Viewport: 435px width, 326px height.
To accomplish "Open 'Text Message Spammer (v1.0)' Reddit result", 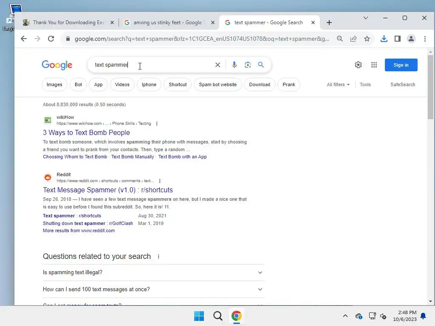I will point(107,190).
